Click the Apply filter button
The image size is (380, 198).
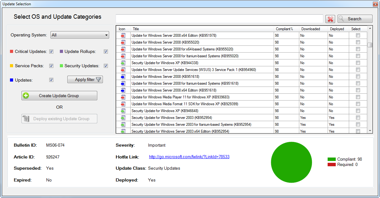[x=85, y=80]
